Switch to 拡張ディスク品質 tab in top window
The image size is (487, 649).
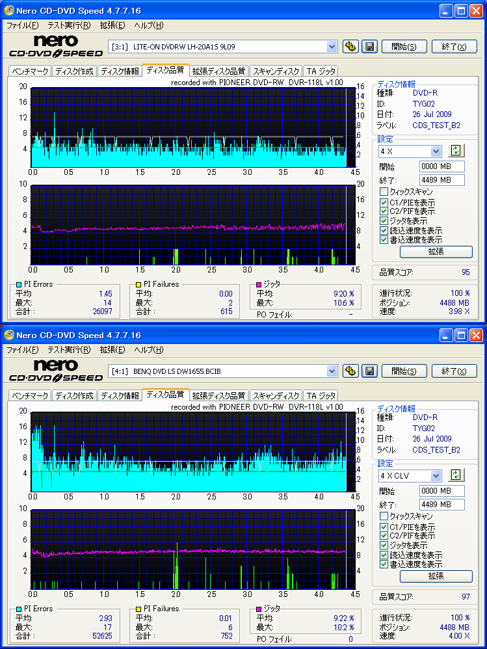tap(219, 71)
